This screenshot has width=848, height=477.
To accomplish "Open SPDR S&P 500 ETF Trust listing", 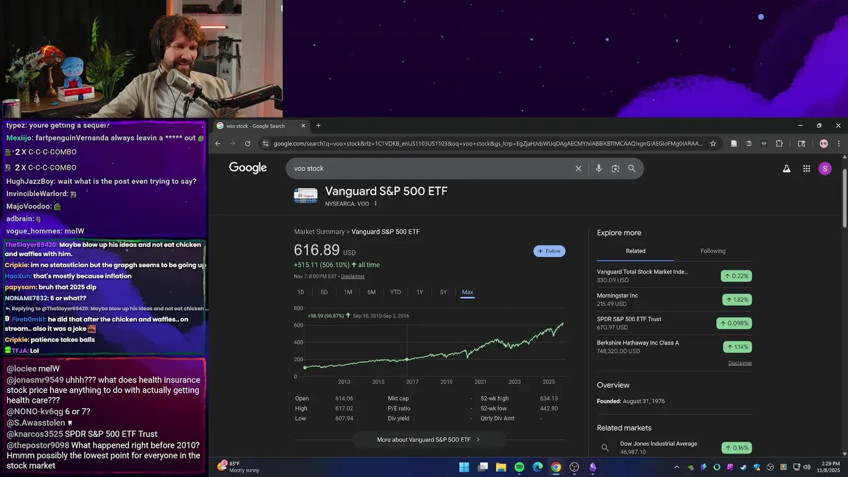I will tap(674, 323).
